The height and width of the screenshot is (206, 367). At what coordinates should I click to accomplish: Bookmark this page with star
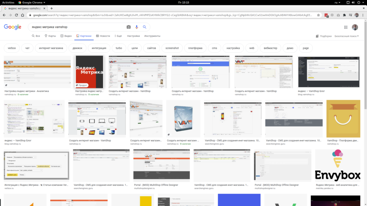pos(318,15)
